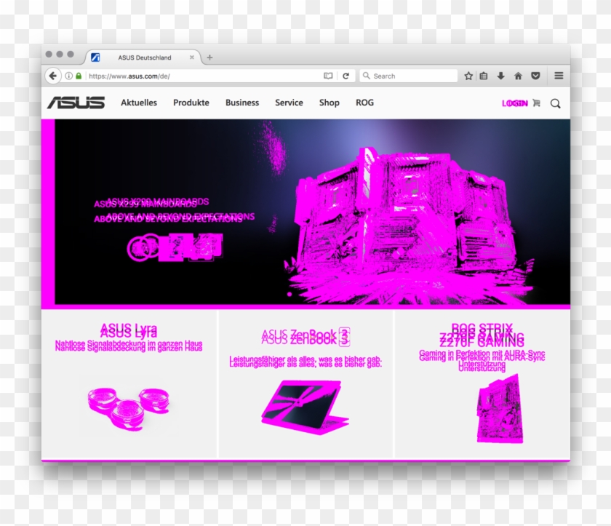This screenshot has height=526, width=611.
Task: Click the ROG STRIX motherboard image
Action: pyautogui.click(x=500, y=408)
